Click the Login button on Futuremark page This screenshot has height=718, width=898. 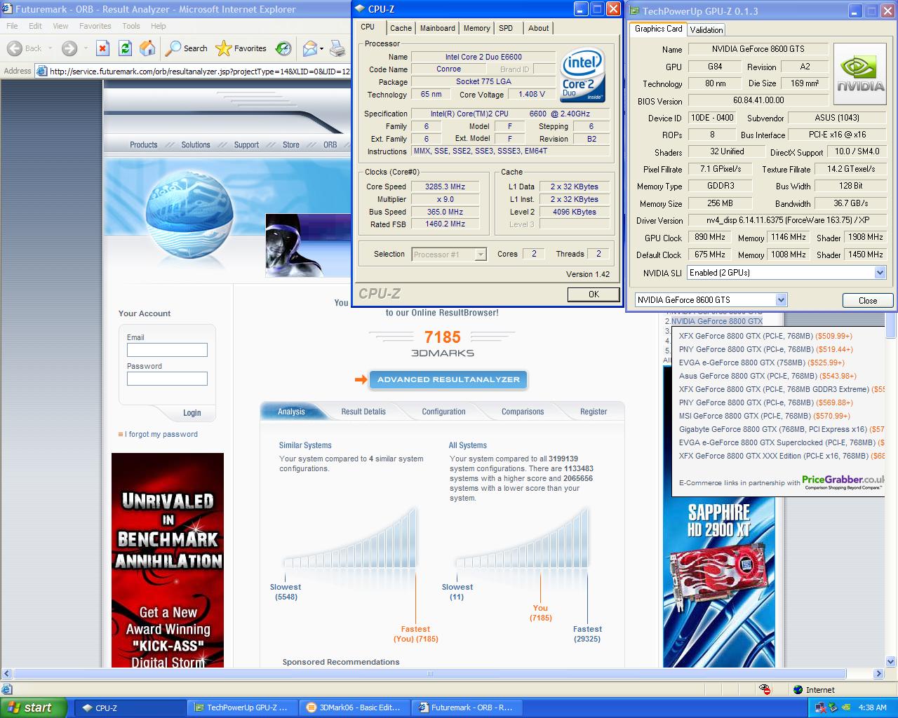(192, 413)
